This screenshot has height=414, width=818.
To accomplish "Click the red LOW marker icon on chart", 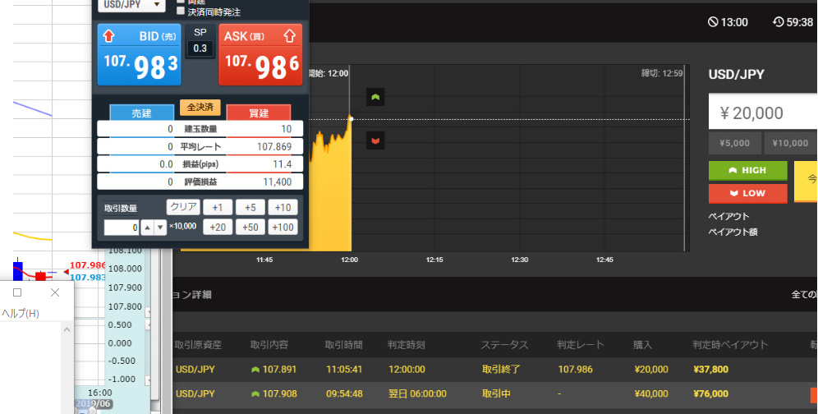I will point(375,140).
